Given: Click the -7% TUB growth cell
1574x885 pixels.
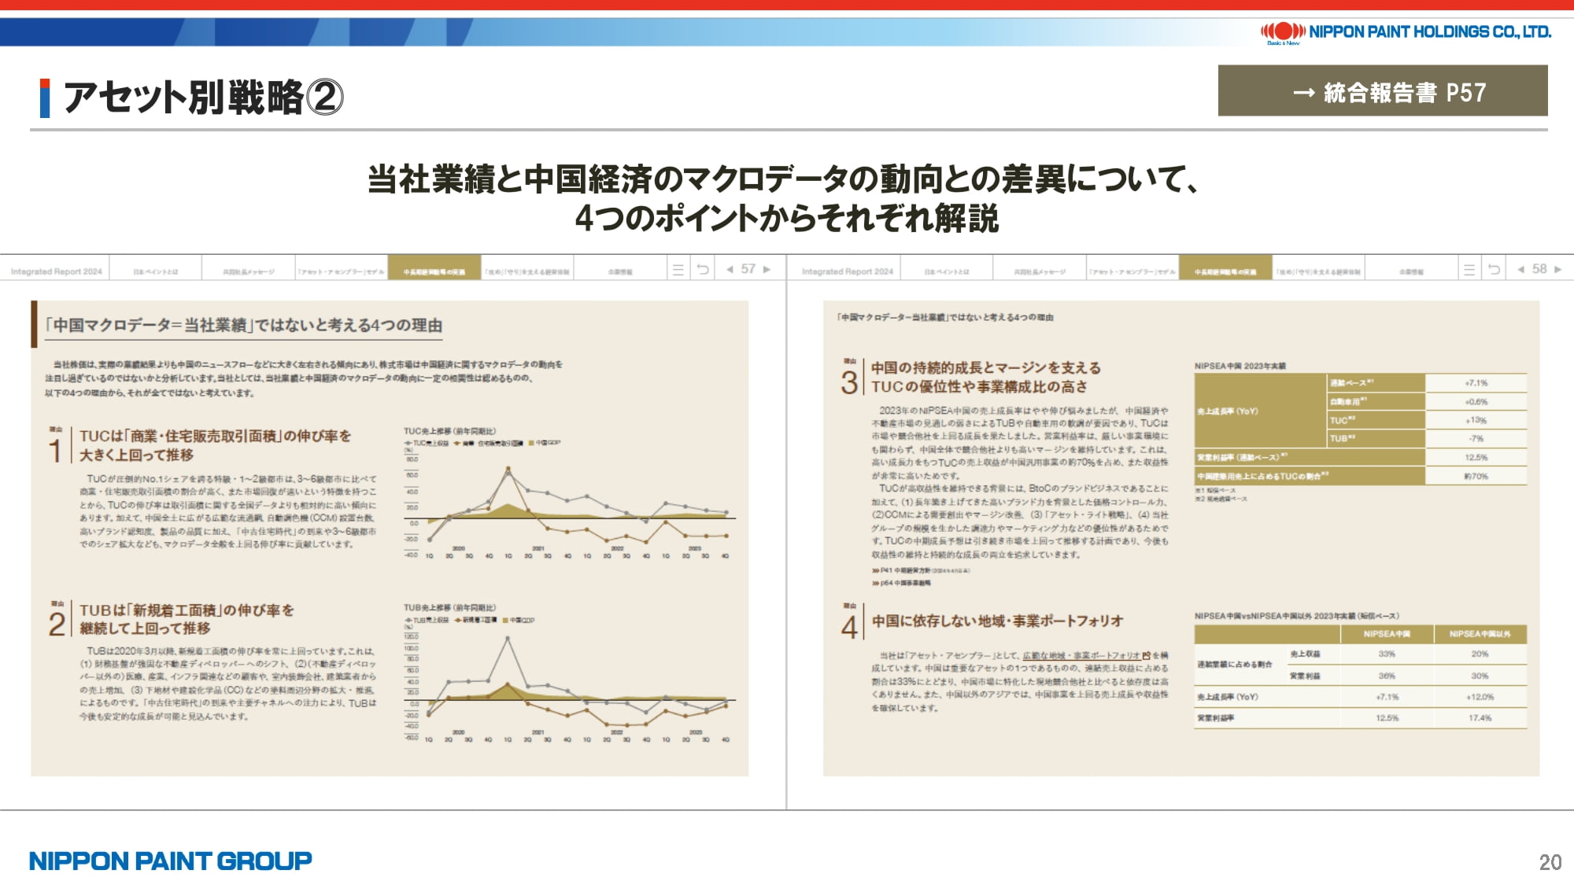Looking at the screenshot, I should 1476,438.
